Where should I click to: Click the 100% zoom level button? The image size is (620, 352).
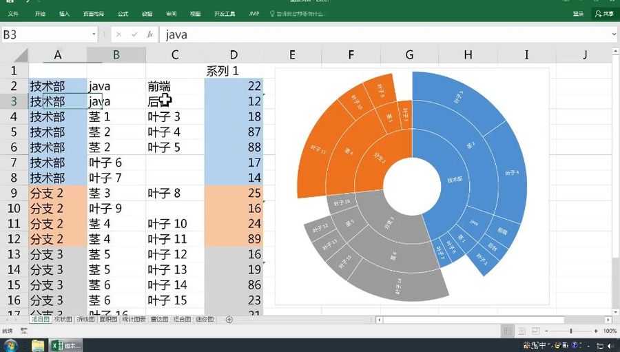(610, 331)
